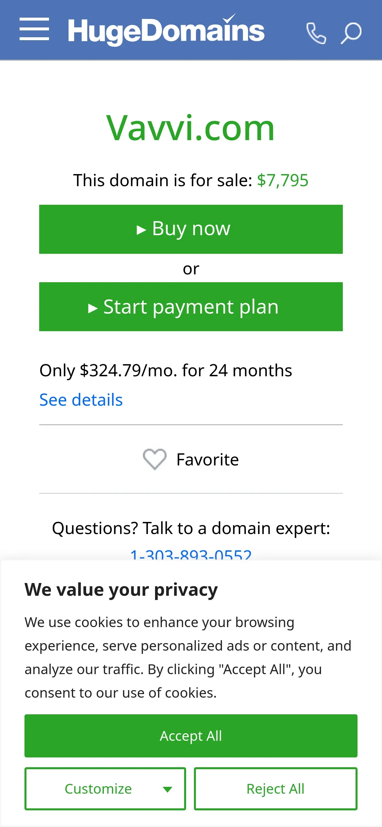382x827 pixels.
Task: Call the domain expert phone number link
Action: pos(191,554)
